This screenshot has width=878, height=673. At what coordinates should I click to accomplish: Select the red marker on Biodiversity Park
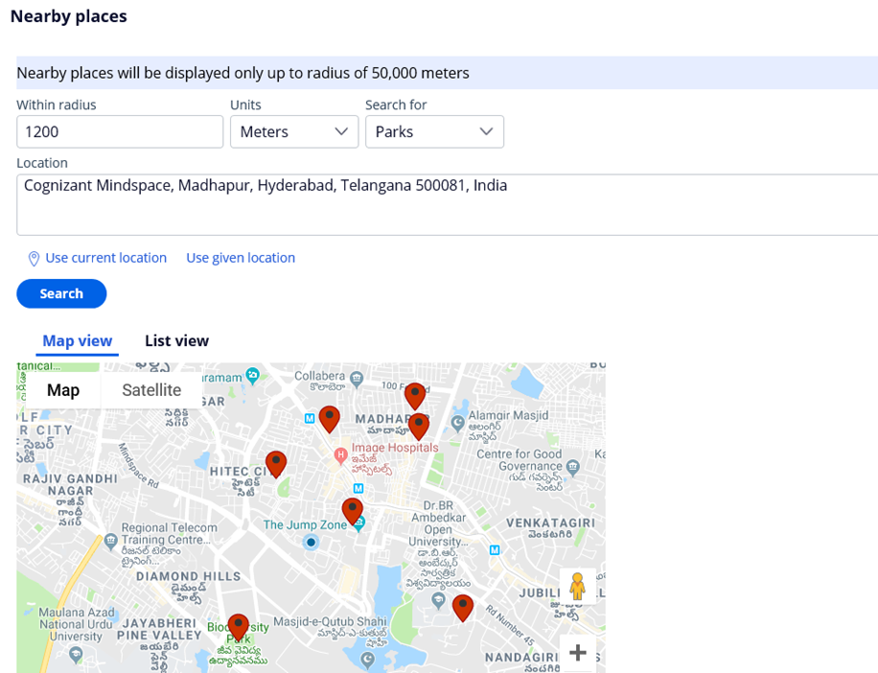click(x=238, y=628)
